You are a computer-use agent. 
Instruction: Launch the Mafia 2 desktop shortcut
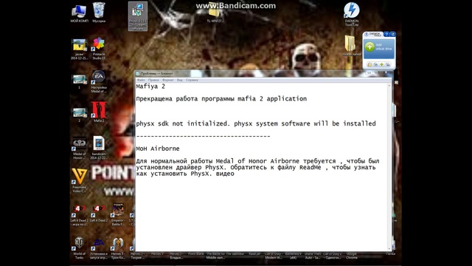[99, 112]
